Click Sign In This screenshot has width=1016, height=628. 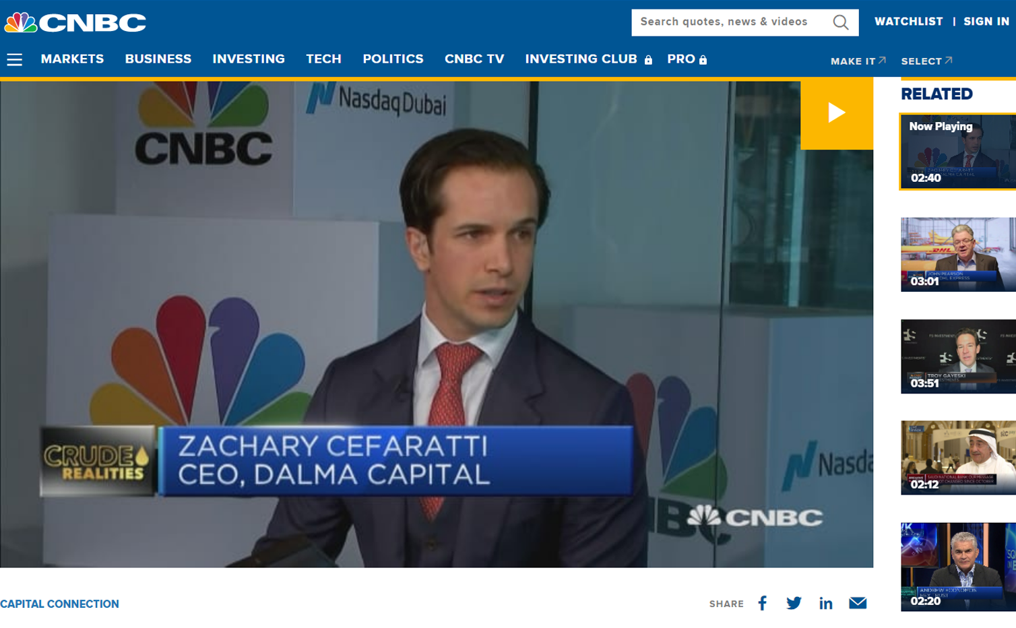pos(986,22)
